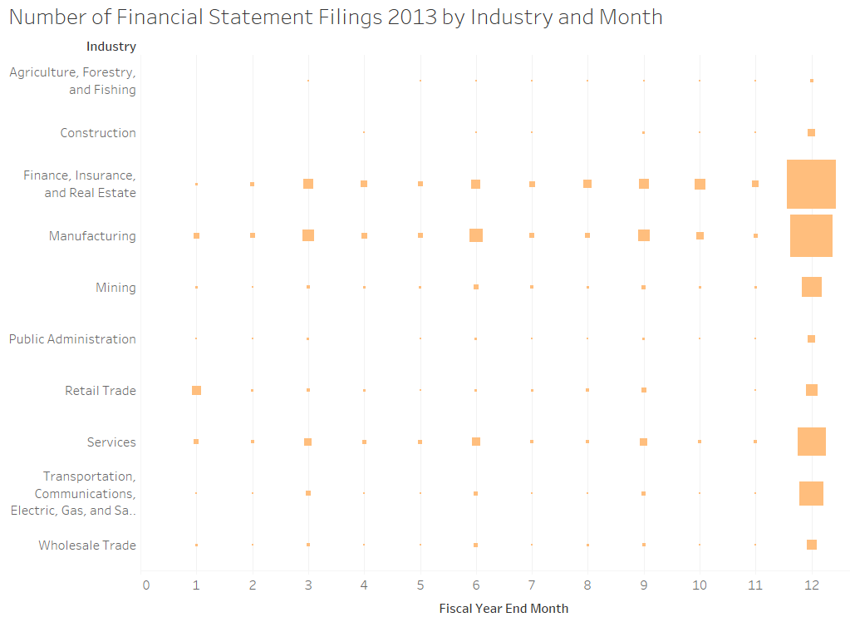This screenshot has height=627, width=850.
Task: Click the Manufacturing month 6 square mark
Action: coord(476,235)
